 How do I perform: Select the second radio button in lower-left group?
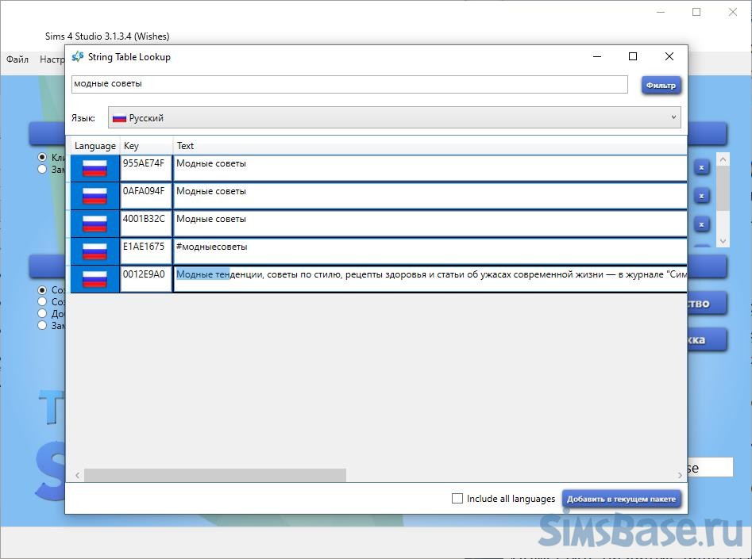click(x=42, y=302)
